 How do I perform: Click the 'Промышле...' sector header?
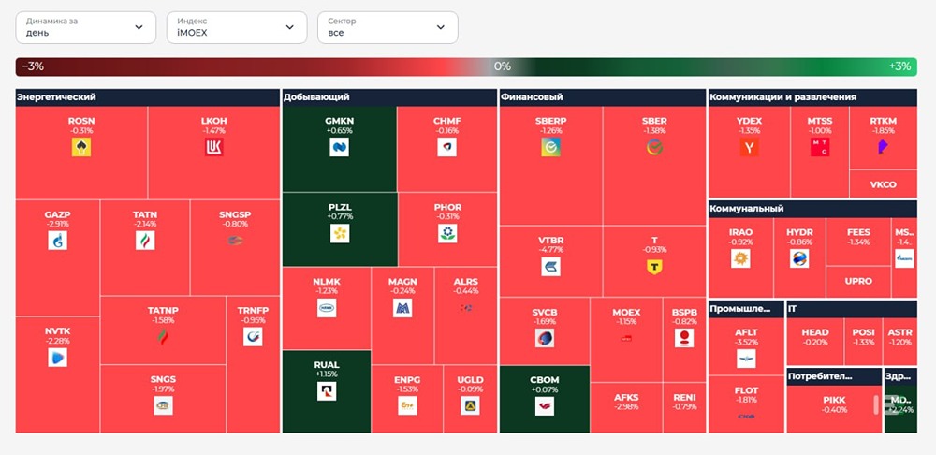[746, 309]
